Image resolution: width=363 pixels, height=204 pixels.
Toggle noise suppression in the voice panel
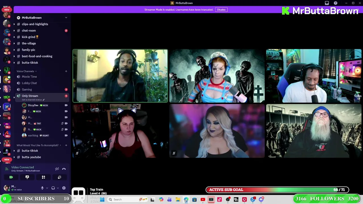tap(57, 169)
